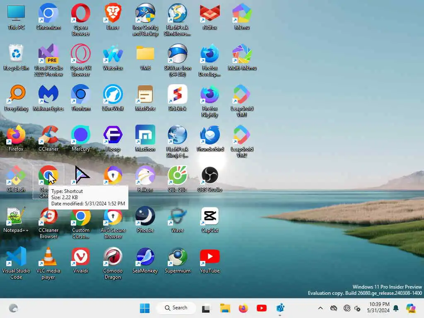Select the Firefox desktop shortcut

(x=16, y=138)
